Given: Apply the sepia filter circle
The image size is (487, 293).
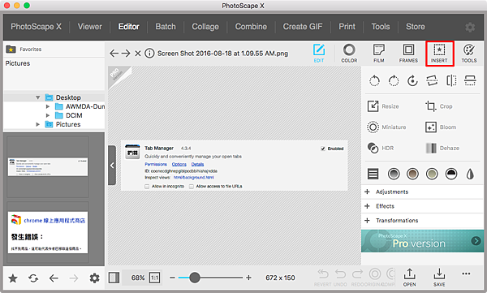Looking at the screenshot, I should (x=413, y=174).
